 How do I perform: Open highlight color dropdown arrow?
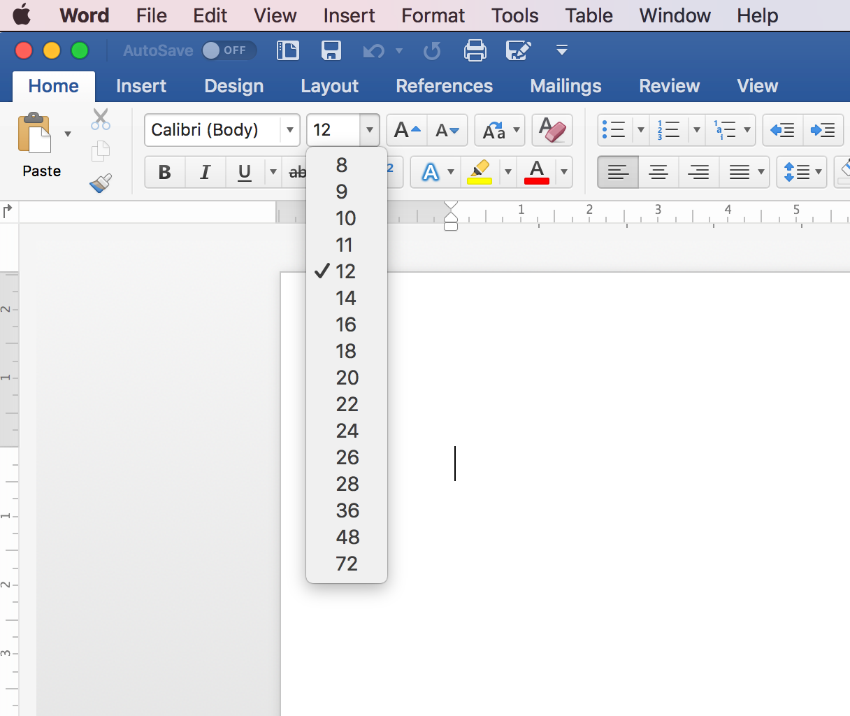coord(508,172)
